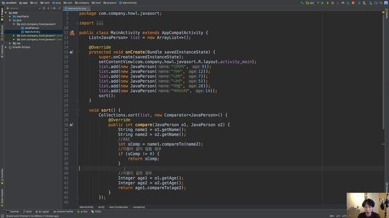
Task: Click the 'return age1.compareTo(age2);' line
Action: (152, 188)
